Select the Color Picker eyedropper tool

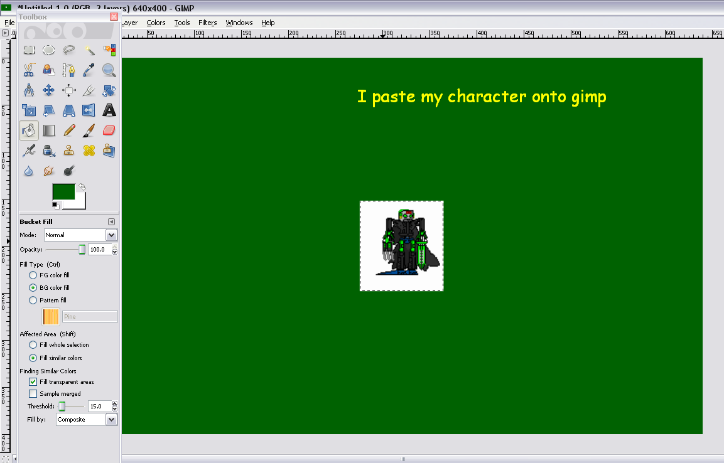pyautogui.click(x=89, y=70)
